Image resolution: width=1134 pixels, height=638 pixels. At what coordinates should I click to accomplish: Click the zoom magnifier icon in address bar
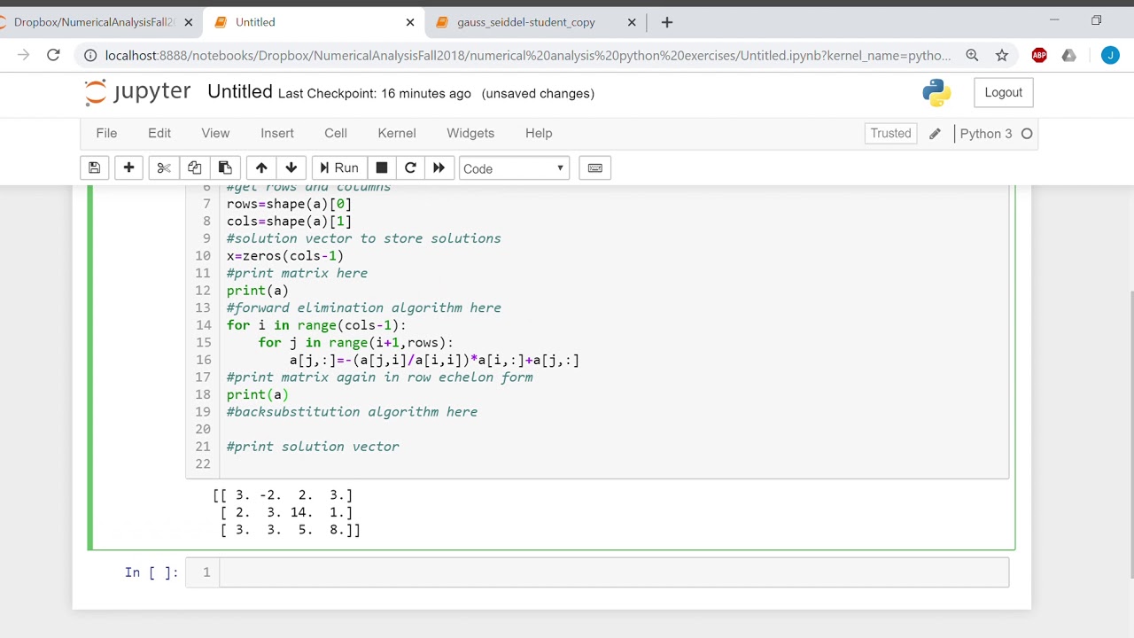point(972,55)
